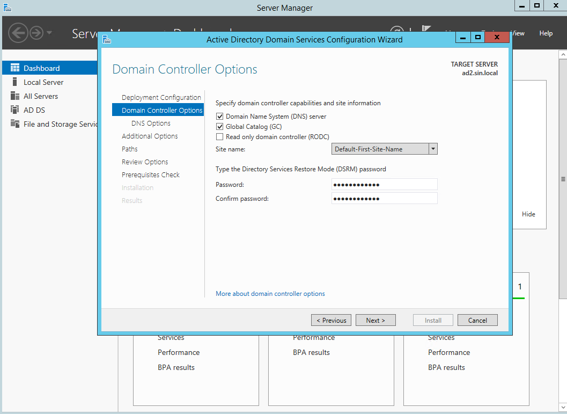Click the Cancel button
This screenshot has width=567, height=414.
(477, 320)
